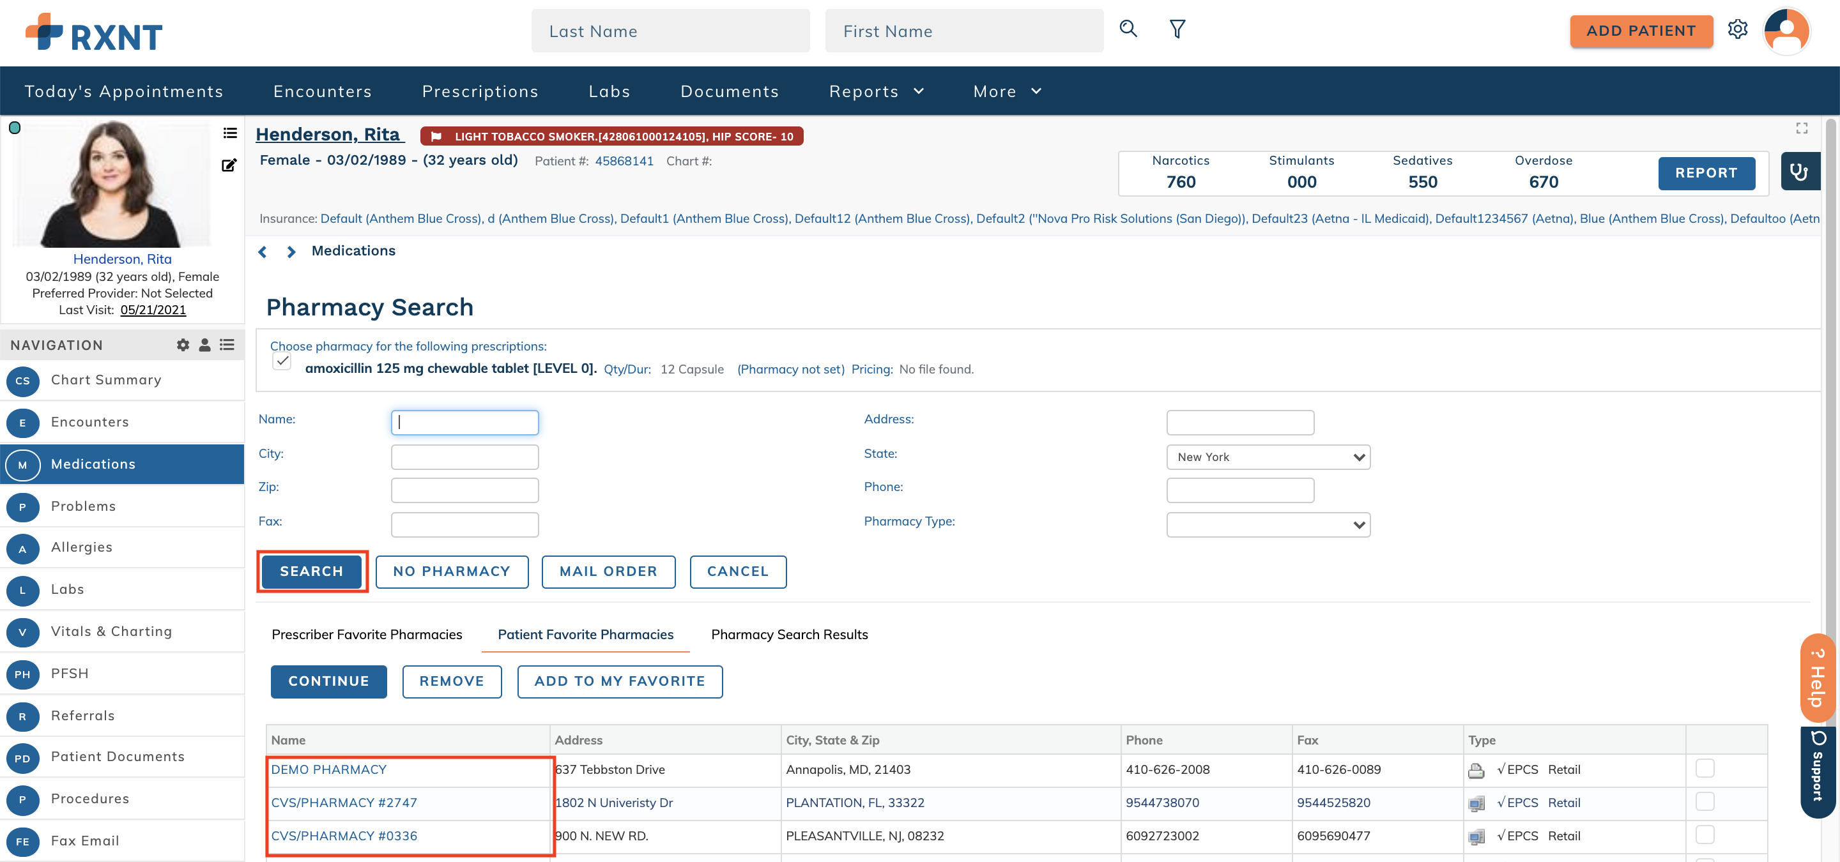
Task: Click the user profile avatar icon
Action: tap(1786, 31)
